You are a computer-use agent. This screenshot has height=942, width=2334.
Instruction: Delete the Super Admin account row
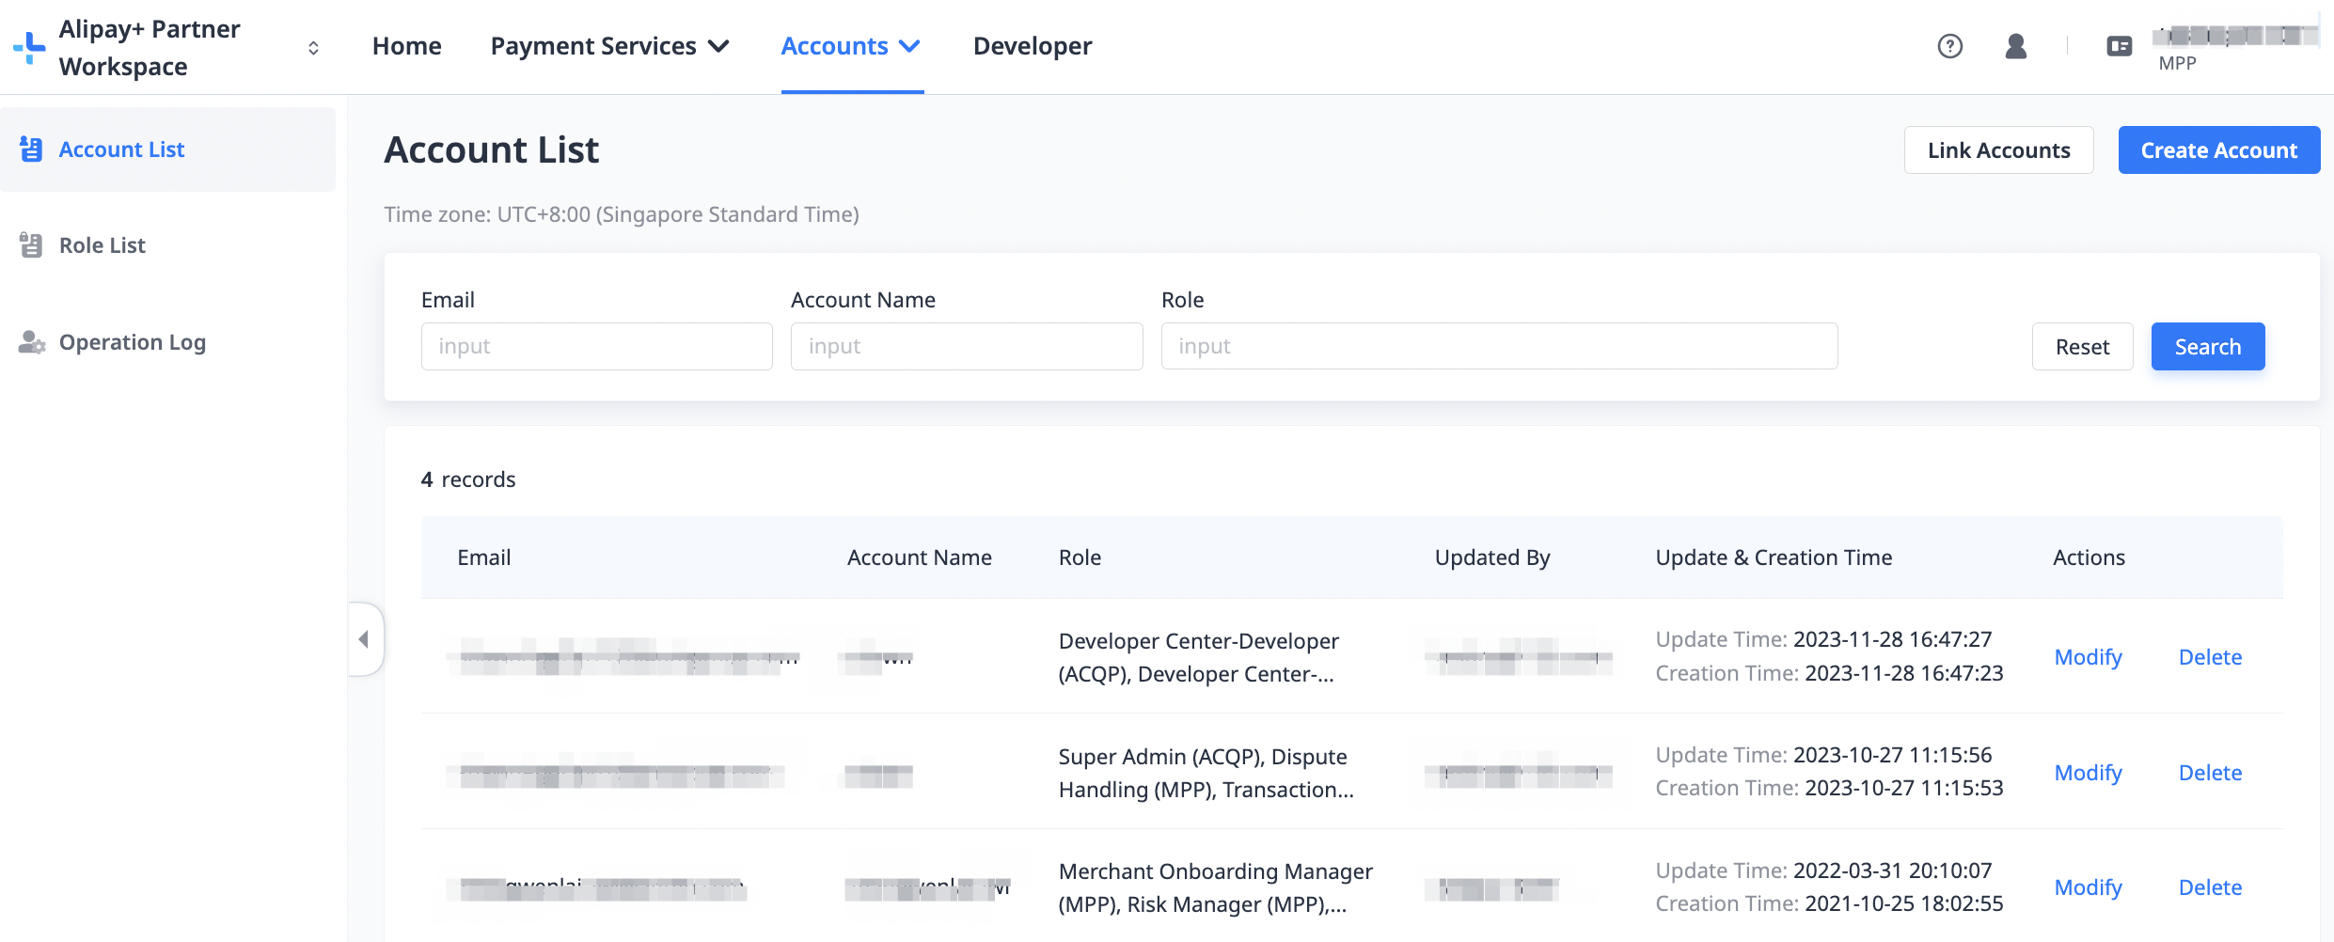click(x=2210, y=772)
